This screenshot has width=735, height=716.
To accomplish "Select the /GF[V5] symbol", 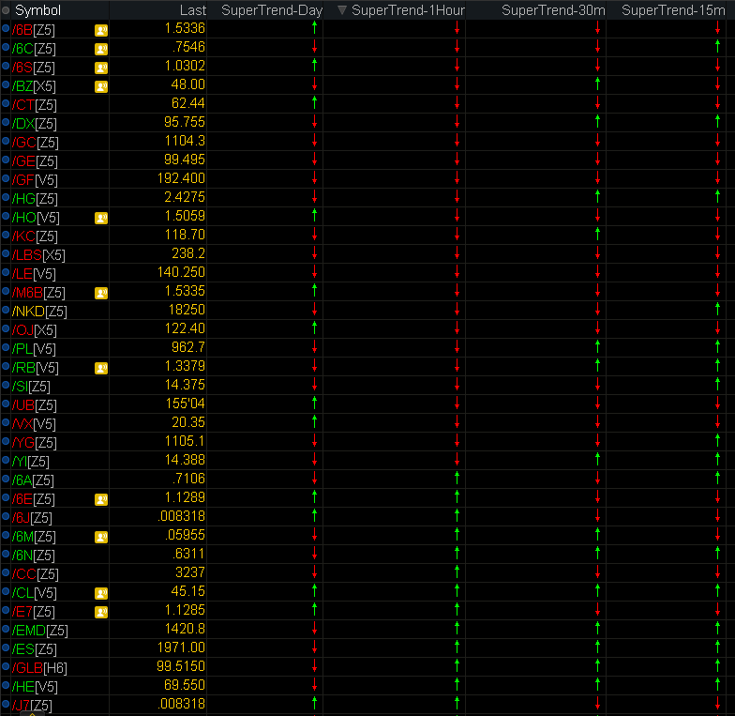I will [x=35, y=180].
